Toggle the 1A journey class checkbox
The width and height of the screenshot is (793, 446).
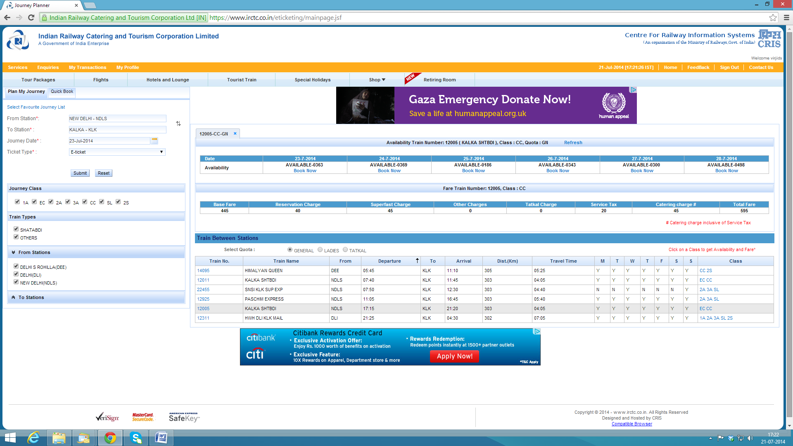coord(17,202)
